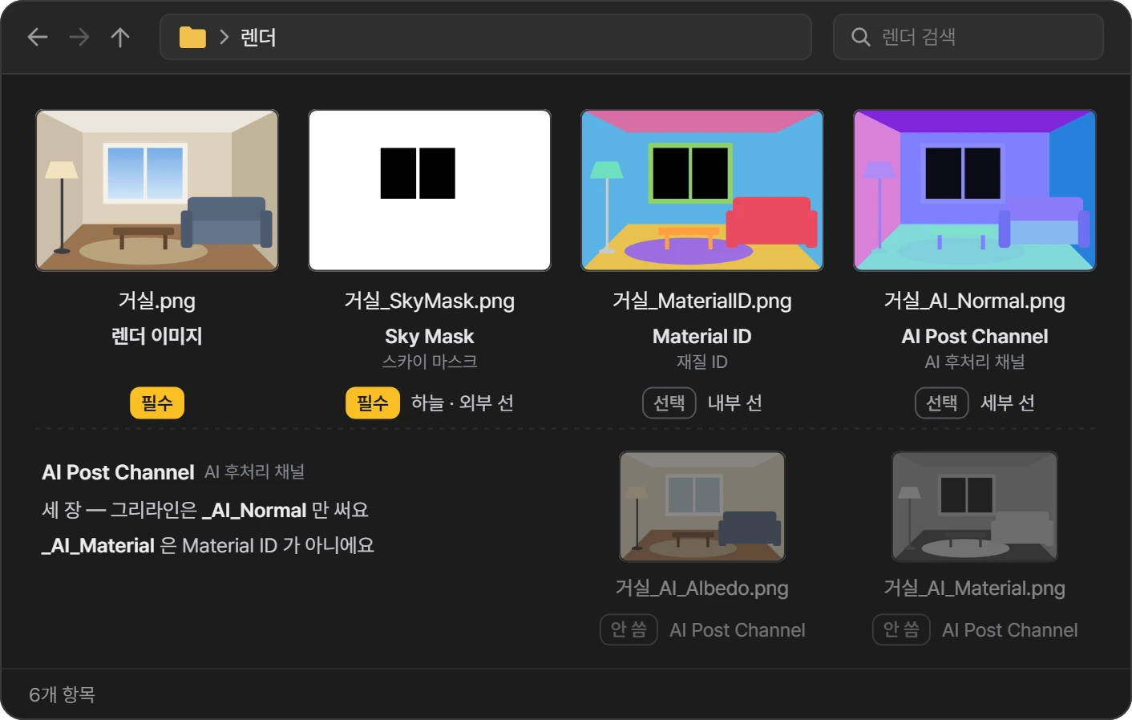Click the 재질 ID subtitle
The width and height of the screenshot is (1132, 720).
[x=702, y=362]
